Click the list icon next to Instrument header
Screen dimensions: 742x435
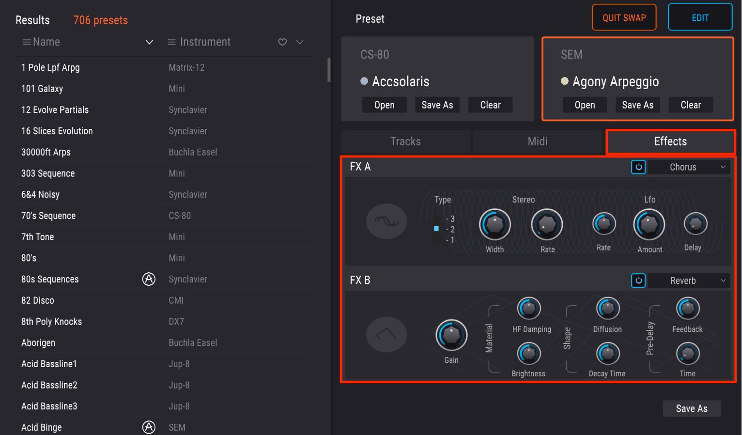point(171,42)
